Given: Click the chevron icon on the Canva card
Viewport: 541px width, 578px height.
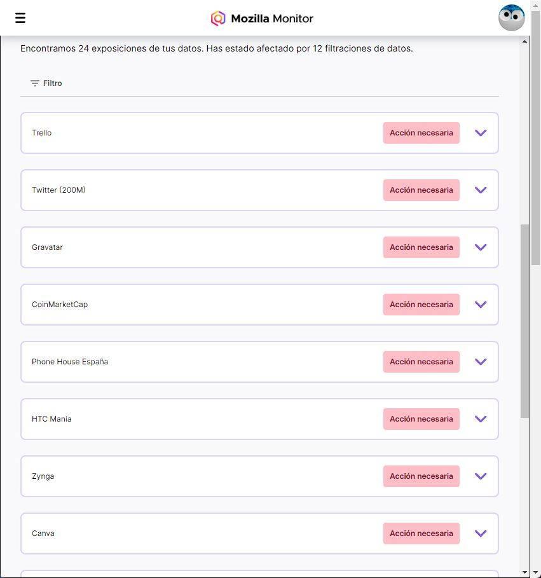Looking at the screenshot, I should pos(481,533).
